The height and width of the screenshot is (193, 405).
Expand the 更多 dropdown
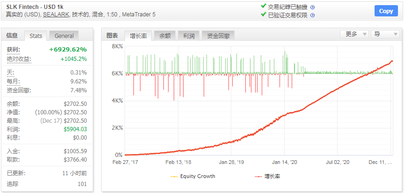click(x=354, y=34)
